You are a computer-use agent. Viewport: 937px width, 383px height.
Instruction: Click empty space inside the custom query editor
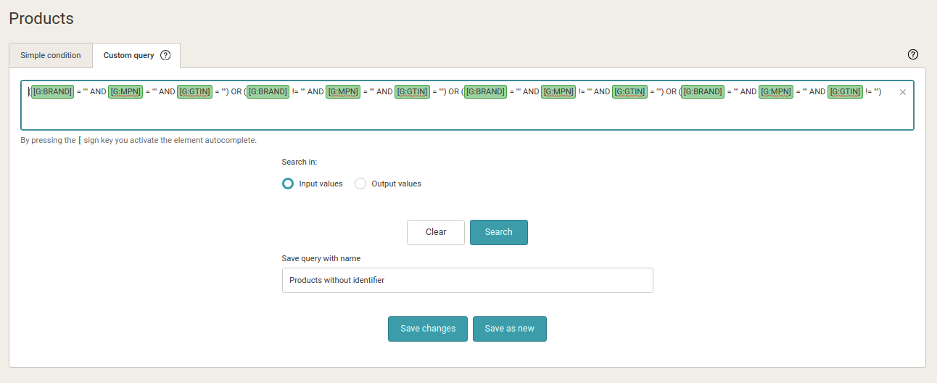point(464,115)
